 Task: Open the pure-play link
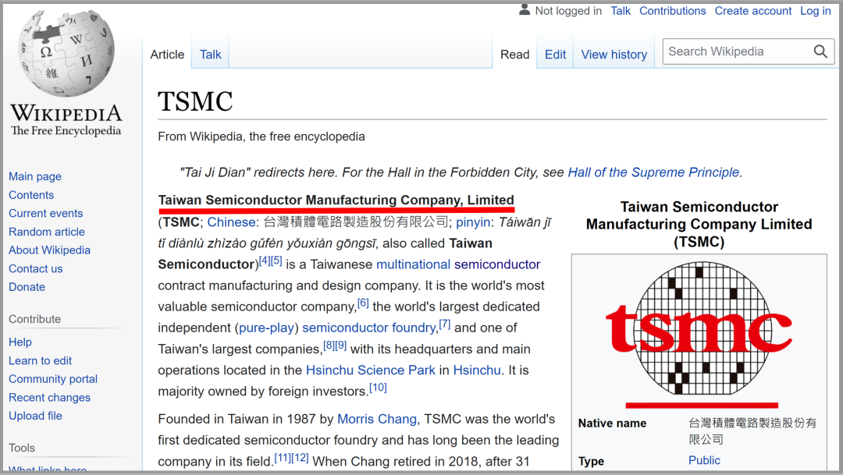(267, 328)
